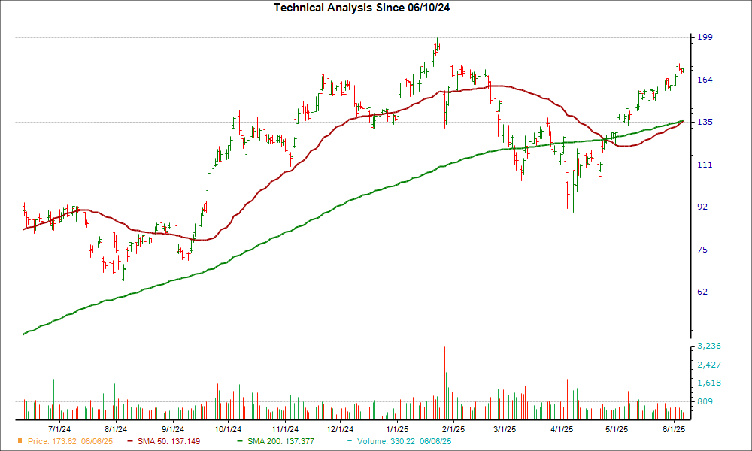Click the 62 price axis label
Image resolution: width=752 pixels, height=451 pixels.
click(x=702, y=292)
